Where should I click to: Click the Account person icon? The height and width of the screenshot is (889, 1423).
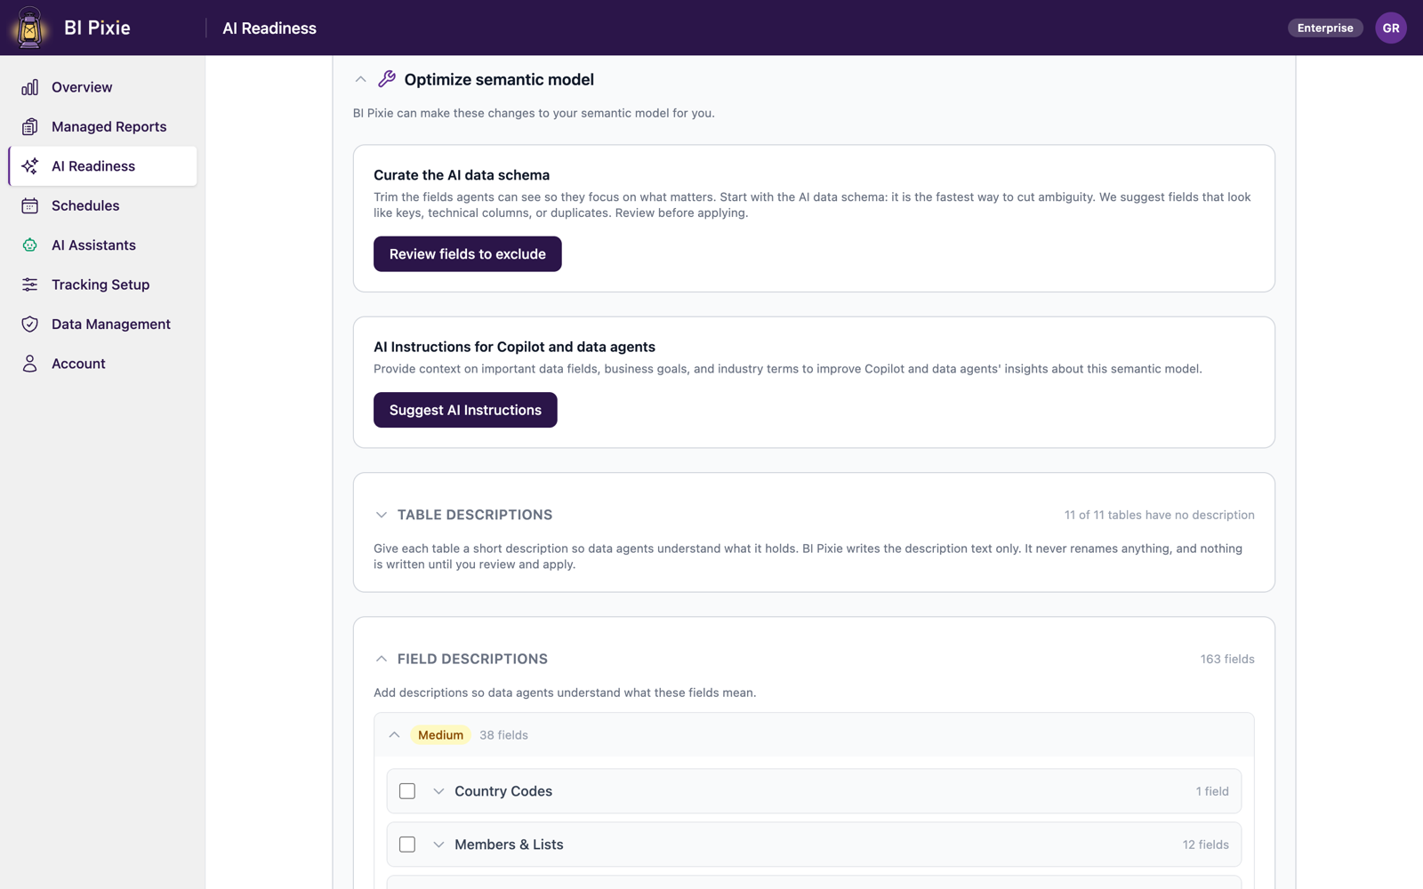pyautogui.click(x=30, y=364)
